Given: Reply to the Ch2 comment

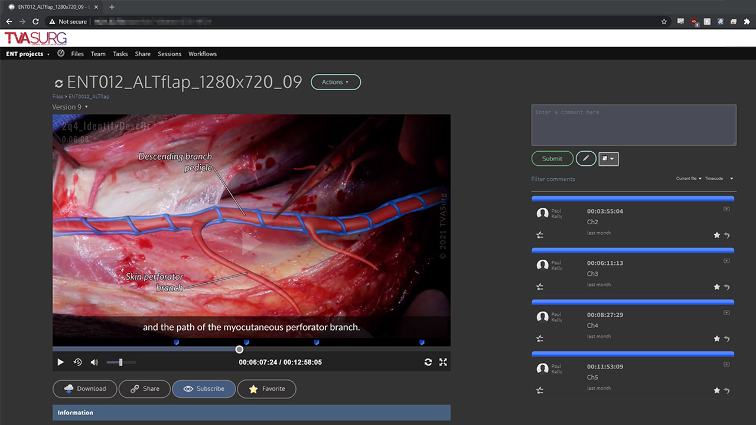Looking at the screenshot, I should click(727, 235).
